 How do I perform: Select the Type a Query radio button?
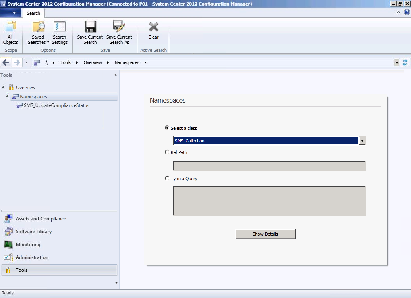point(167,178)
